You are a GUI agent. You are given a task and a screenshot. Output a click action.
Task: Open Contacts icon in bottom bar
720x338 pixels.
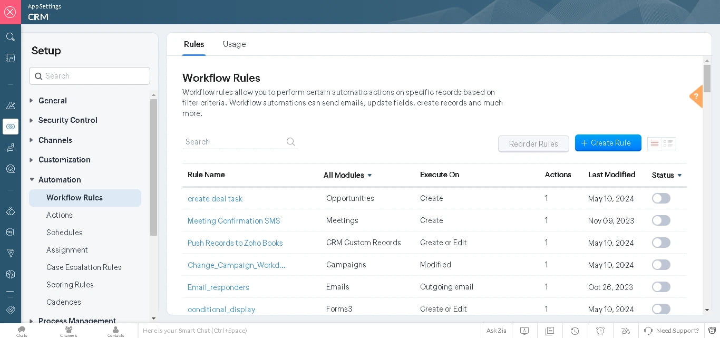115,331
